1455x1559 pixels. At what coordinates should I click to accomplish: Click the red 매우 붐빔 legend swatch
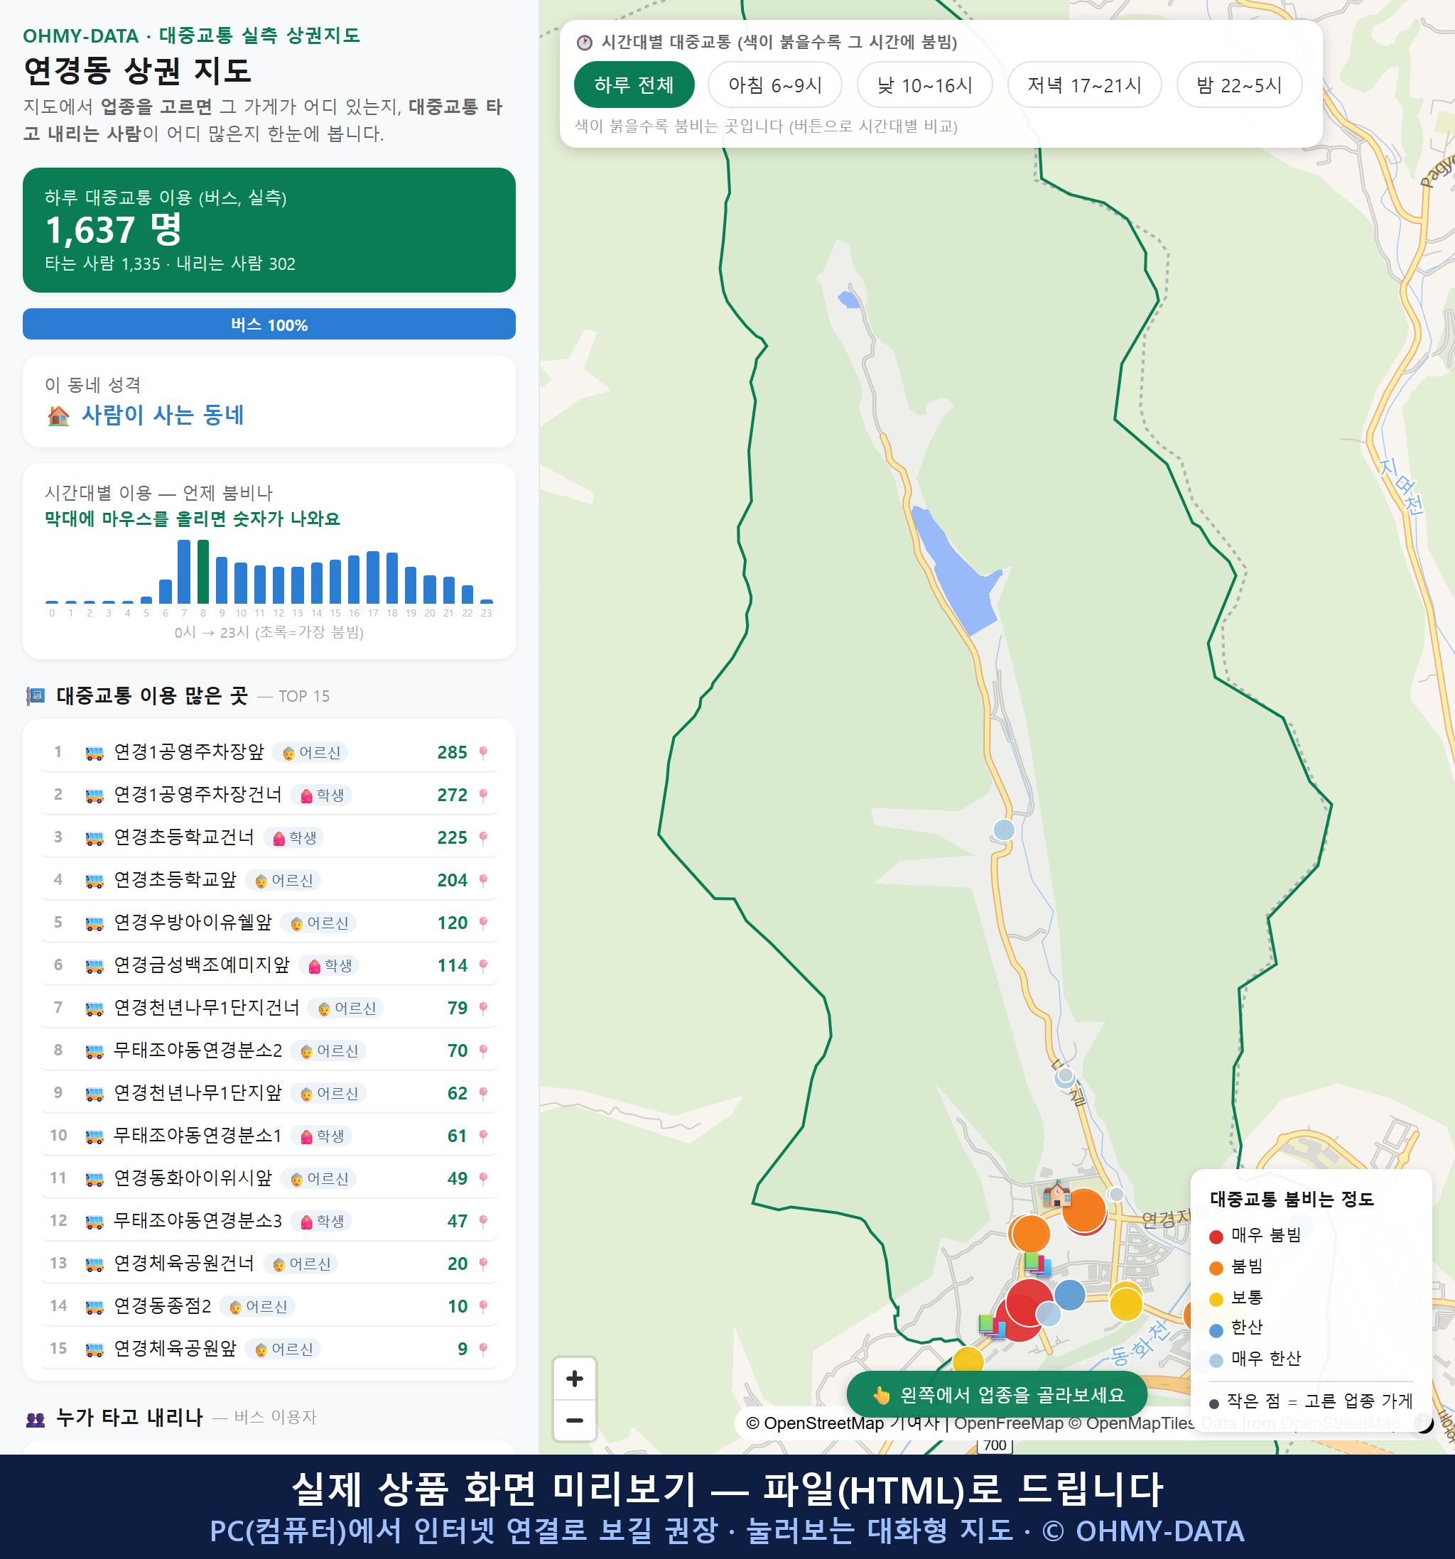click(x=1216, y=1237)
